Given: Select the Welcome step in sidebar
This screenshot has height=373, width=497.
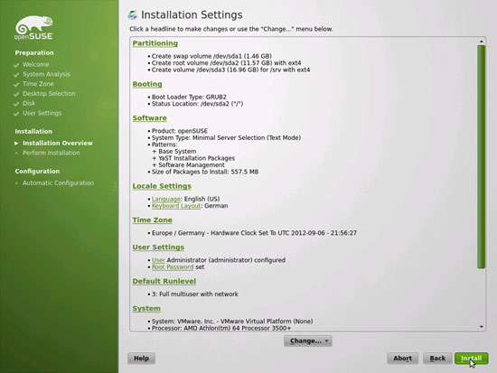Looking at the screenshot, I should pos(35,64).
